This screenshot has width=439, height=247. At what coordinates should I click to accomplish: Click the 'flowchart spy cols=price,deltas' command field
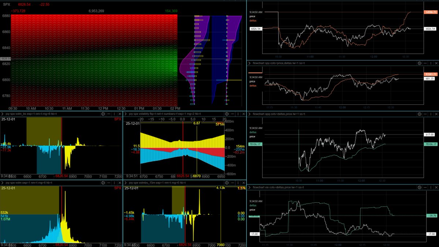[x=279, y=63]
